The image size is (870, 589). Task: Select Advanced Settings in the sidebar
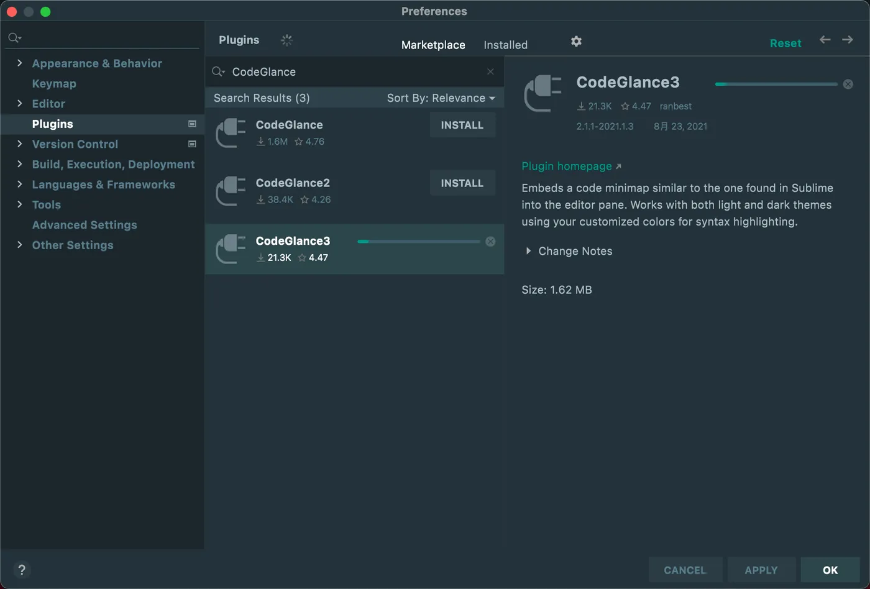point(85,225)
